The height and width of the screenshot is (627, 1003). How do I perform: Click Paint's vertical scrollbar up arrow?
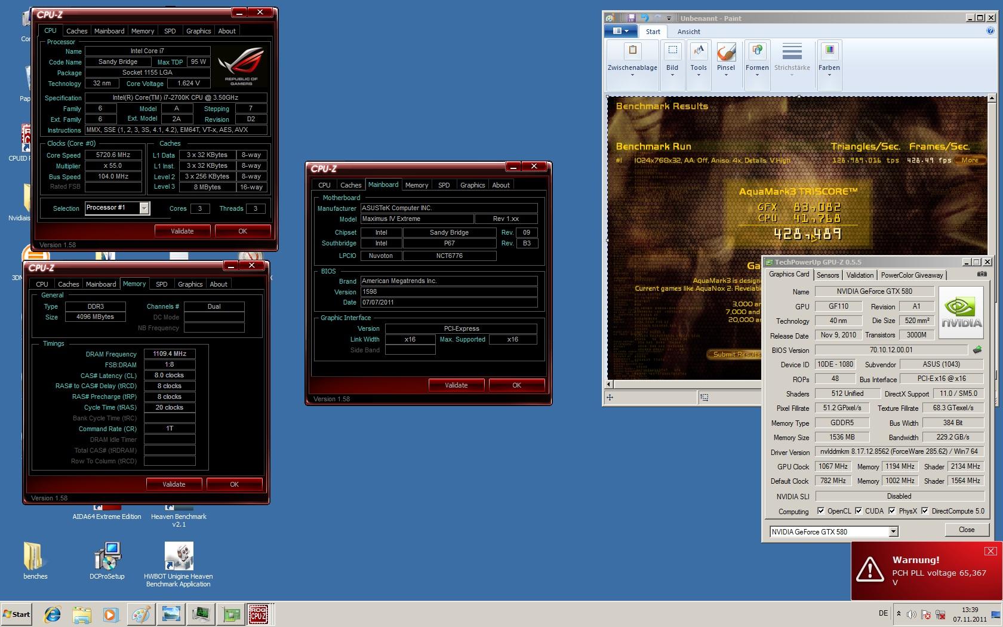coord(992,98)
